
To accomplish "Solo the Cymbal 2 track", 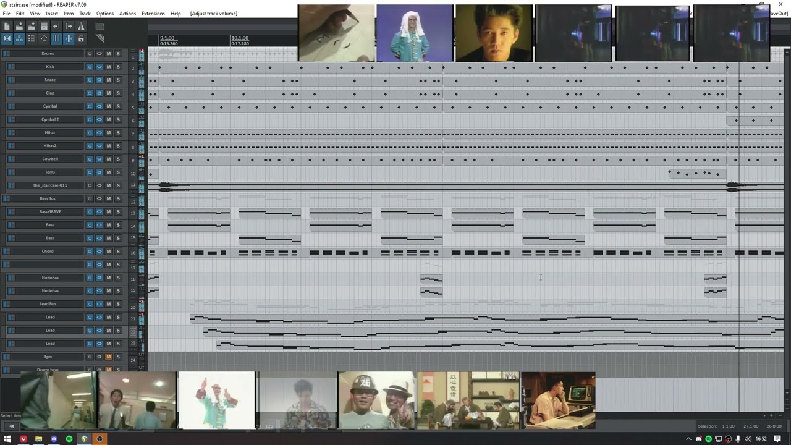I will click(118, 119).
